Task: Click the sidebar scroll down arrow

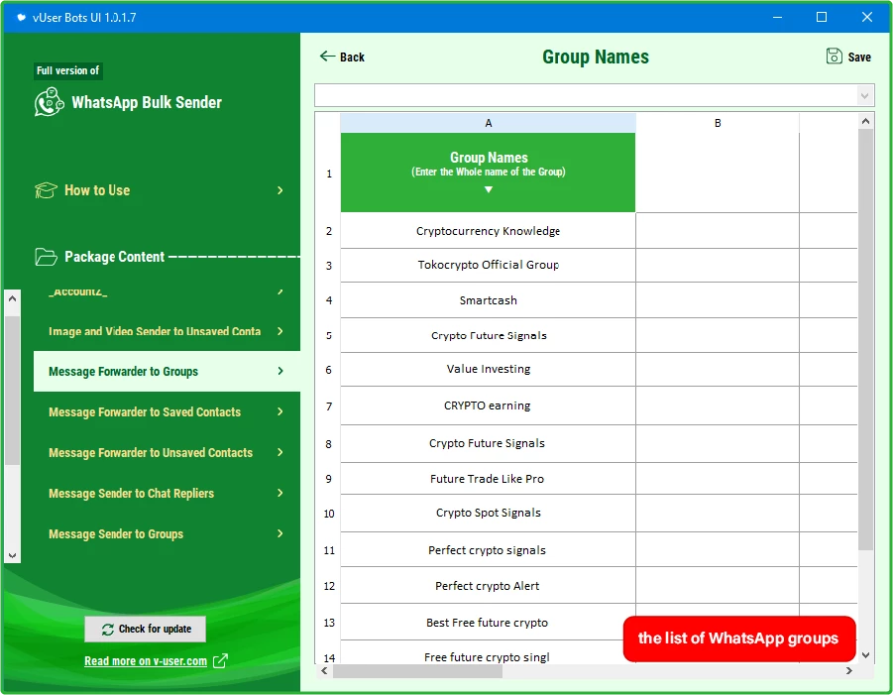Action: click(x=13, y=555)
